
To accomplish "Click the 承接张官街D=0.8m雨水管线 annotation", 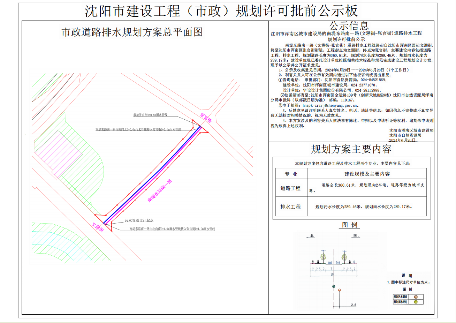I will [x=150, y=115].
